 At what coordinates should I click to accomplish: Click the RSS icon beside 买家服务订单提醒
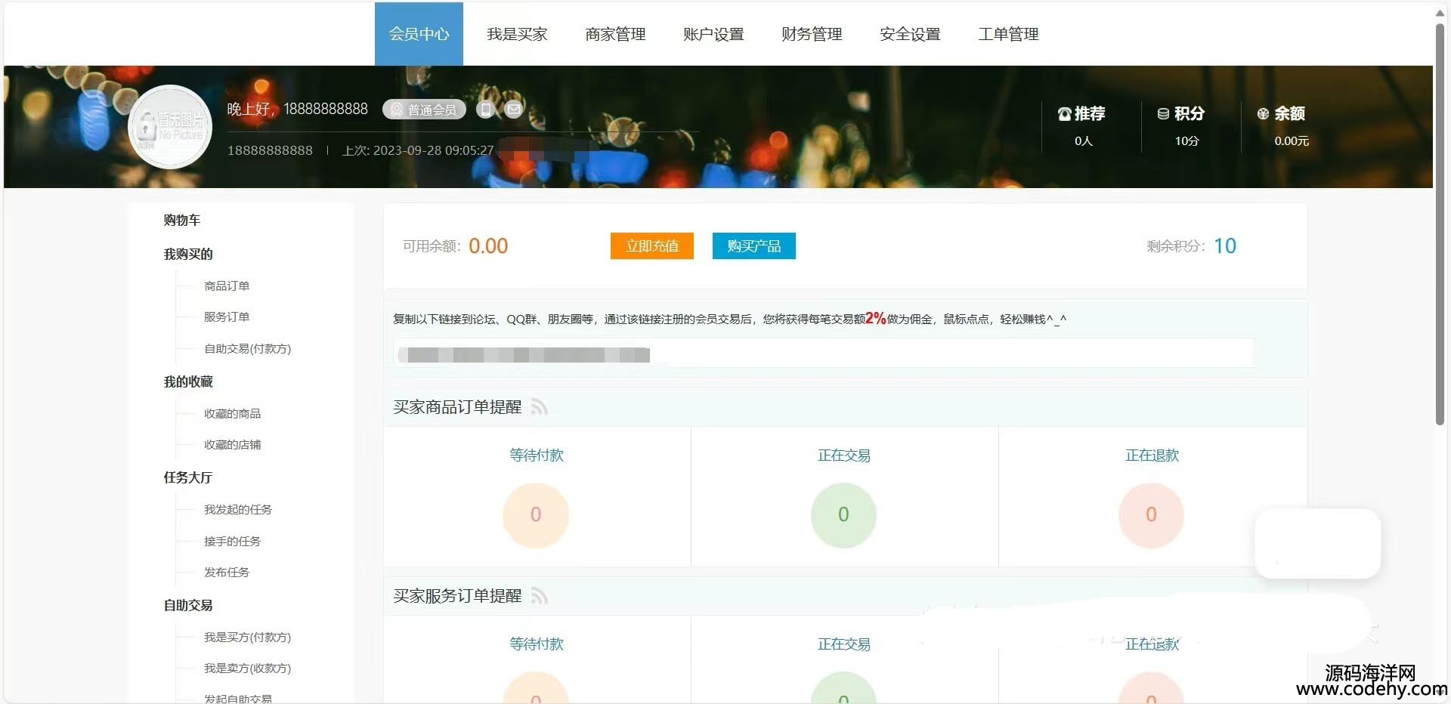point(539,596)
